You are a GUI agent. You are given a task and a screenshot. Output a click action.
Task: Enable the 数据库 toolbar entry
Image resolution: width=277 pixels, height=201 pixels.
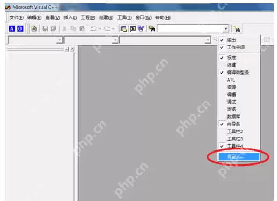click(239, 117)
